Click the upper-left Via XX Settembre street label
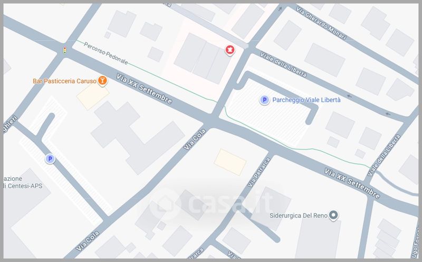 [144, 89]
